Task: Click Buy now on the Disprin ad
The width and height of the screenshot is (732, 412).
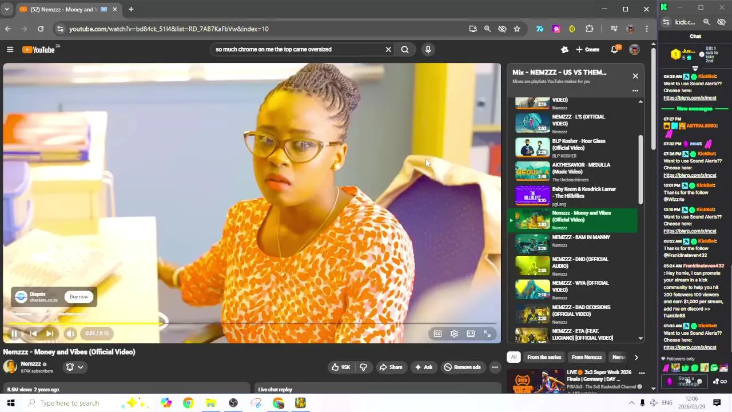Action: coord(79,297)
